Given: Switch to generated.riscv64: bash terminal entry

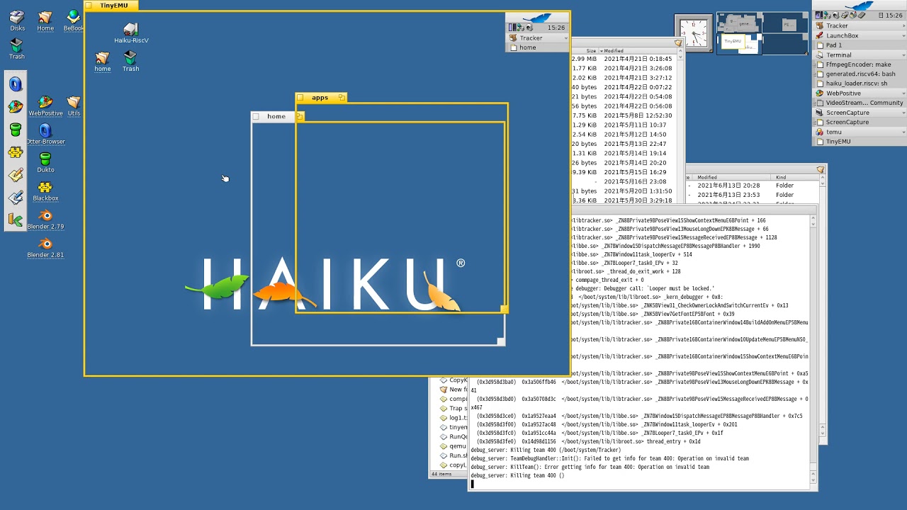Looking at the screenshot, I should [x=860, y=74].
